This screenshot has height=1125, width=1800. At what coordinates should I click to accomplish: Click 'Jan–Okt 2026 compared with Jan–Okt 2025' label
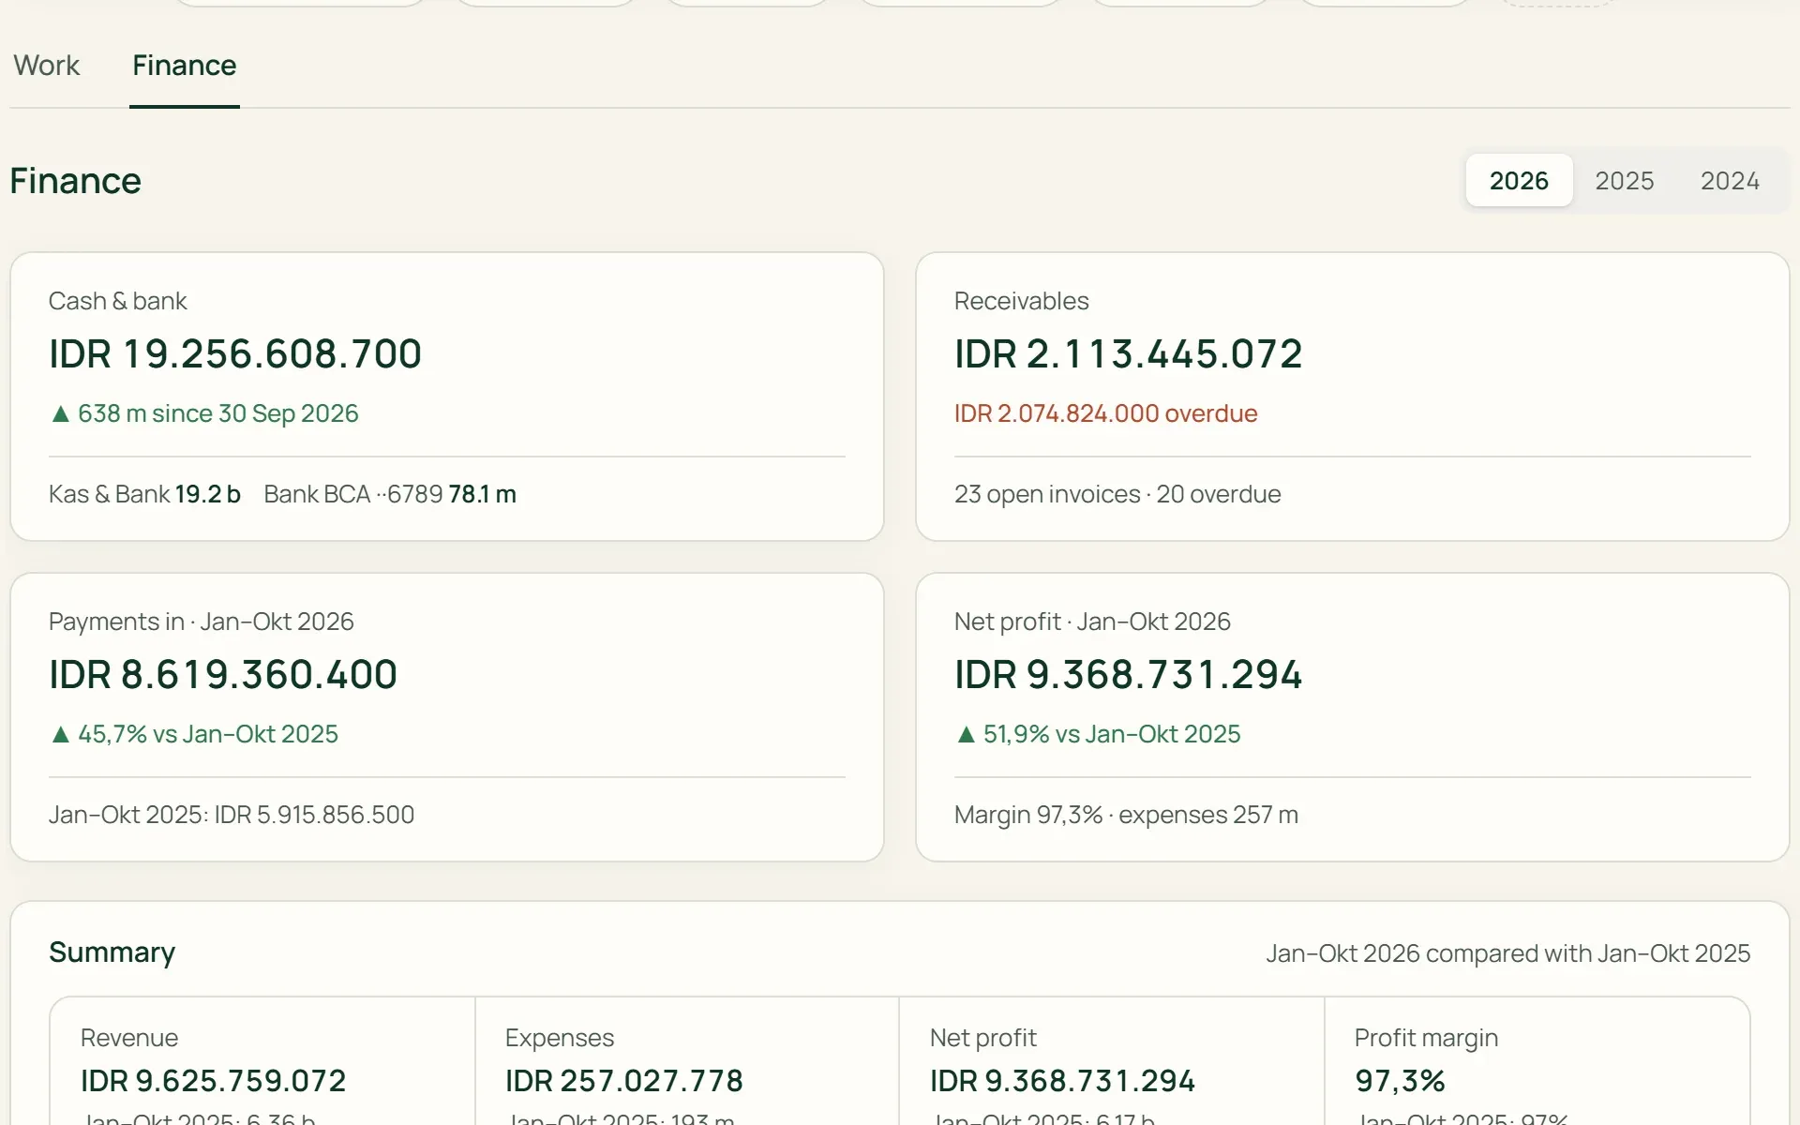pyautogui.click(x=1507, y=953)
